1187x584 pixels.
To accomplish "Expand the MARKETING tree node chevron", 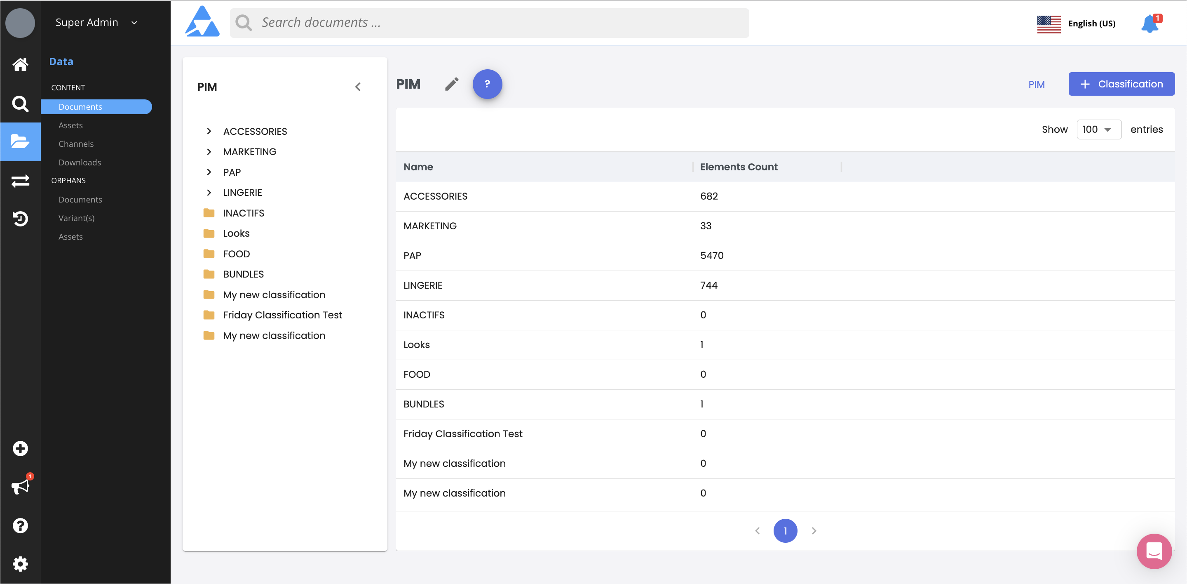I will coord(209,152).
